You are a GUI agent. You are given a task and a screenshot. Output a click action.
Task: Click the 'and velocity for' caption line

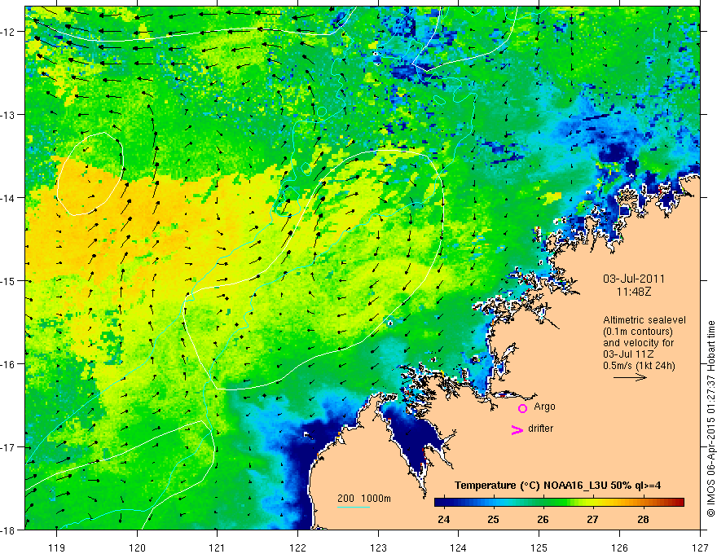638,343
